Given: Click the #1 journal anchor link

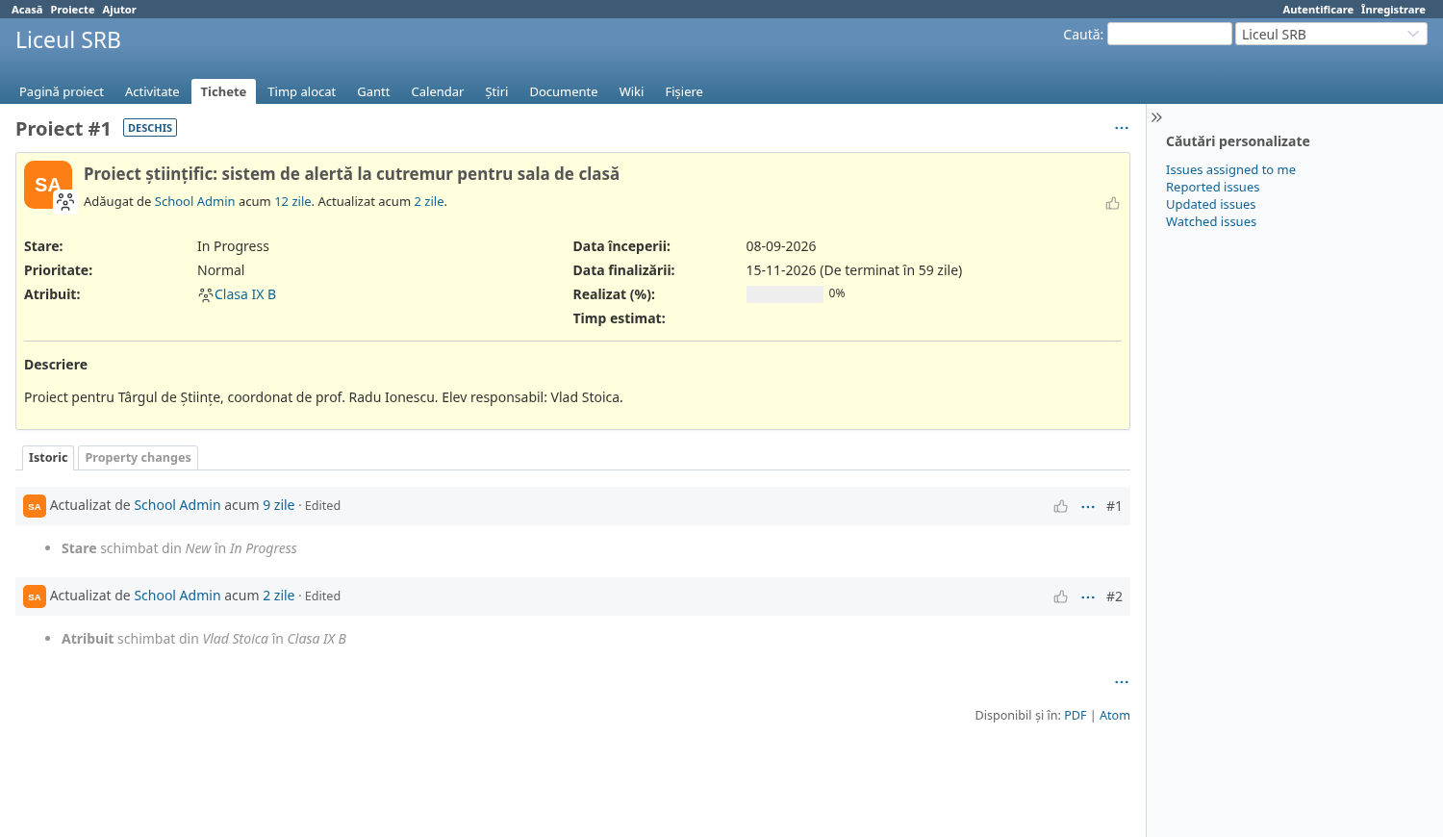Looking at the screenshot, I should [x=1114, y=506].
